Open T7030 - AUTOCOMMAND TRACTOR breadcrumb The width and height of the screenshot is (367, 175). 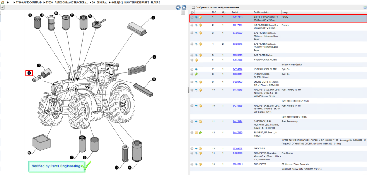[x=68, y=2]
